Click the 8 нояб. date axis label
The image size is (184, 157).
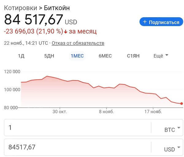pos(106,112)
